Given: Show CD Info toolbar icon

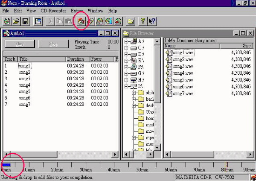Looking at the screenshot, I should click(x=109, y=21).
